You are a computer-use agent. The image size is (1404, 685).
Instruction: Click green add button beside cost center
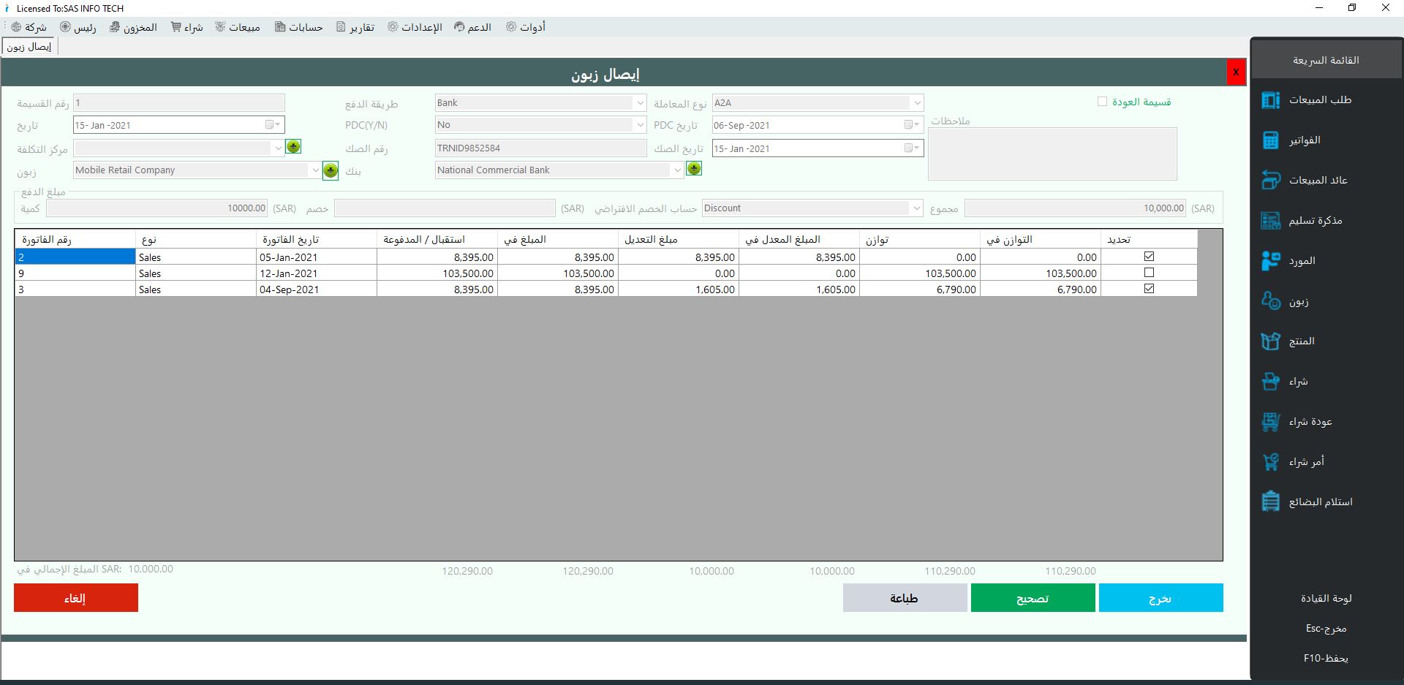pyautogui.click(x=293, y=147)
